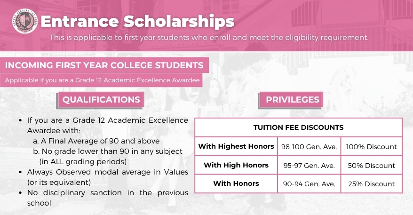The image size is (413, 215).
Task: Select the With High Honors cell
Action: pyautogui.click(x=236, y=165)
